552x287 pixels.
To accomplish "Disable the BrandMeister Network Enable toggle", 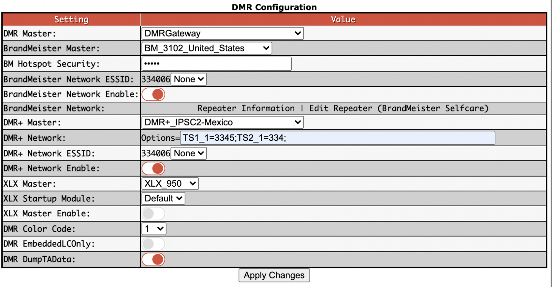I will (154, 94).
